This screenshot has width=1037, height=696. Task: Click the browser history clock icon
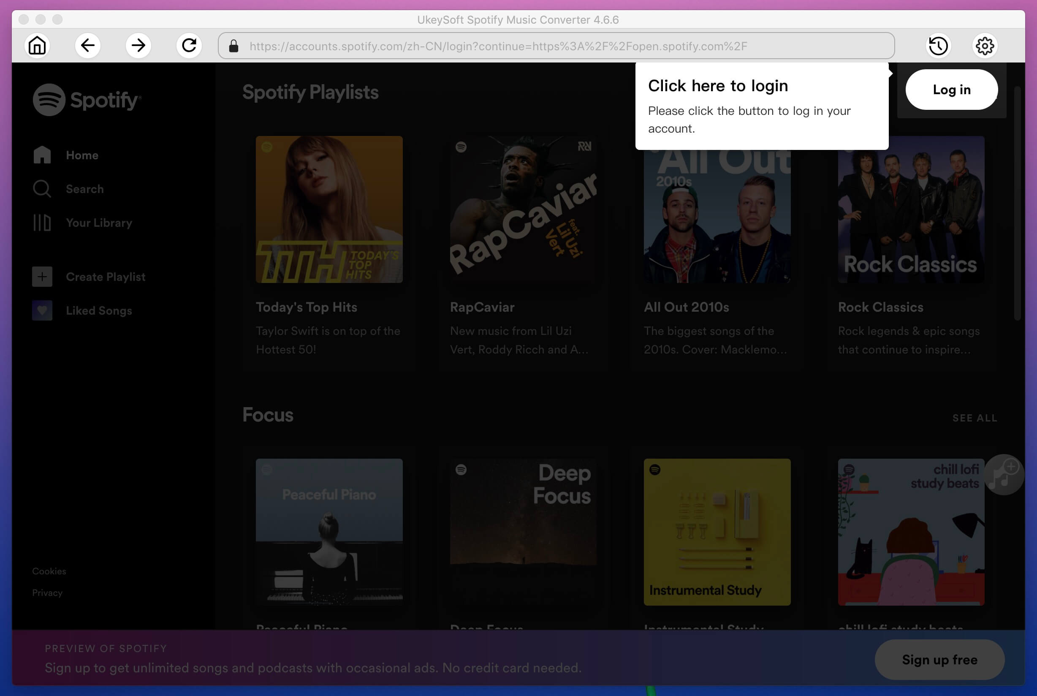939,45
